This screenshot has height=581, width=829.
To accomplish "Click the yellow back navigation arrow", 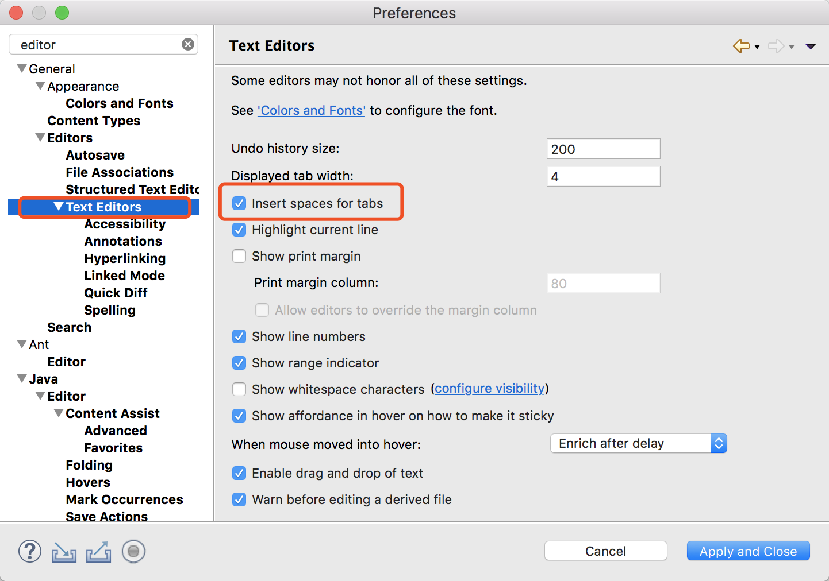I will pos(741,46).
